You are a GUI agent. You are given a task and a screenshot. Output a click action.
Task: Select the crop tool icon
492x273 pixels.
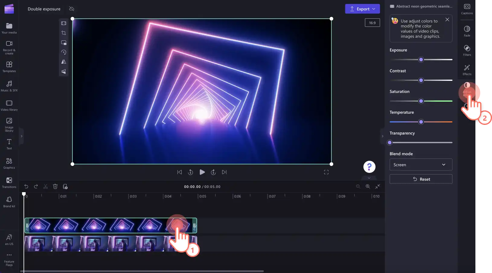coord(64,33)
